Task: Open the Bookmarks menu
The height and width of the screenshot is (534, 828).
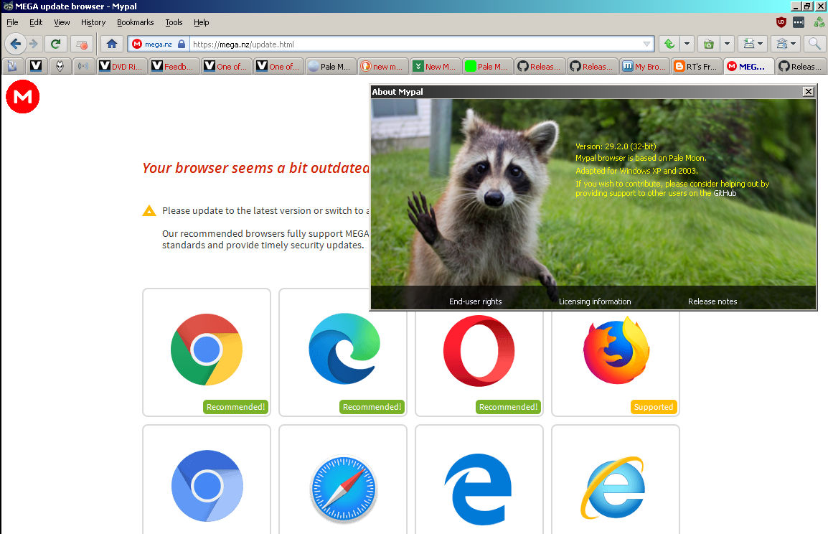Action: (x=135, y=22)
